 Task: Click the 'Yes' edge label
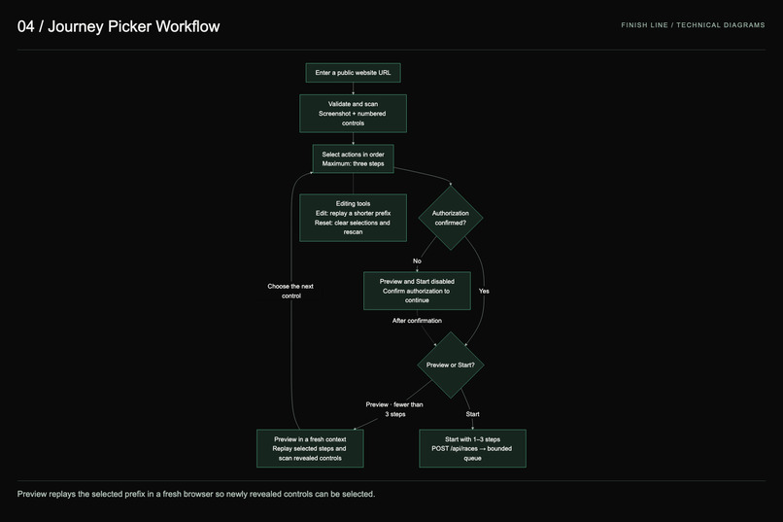484,292
